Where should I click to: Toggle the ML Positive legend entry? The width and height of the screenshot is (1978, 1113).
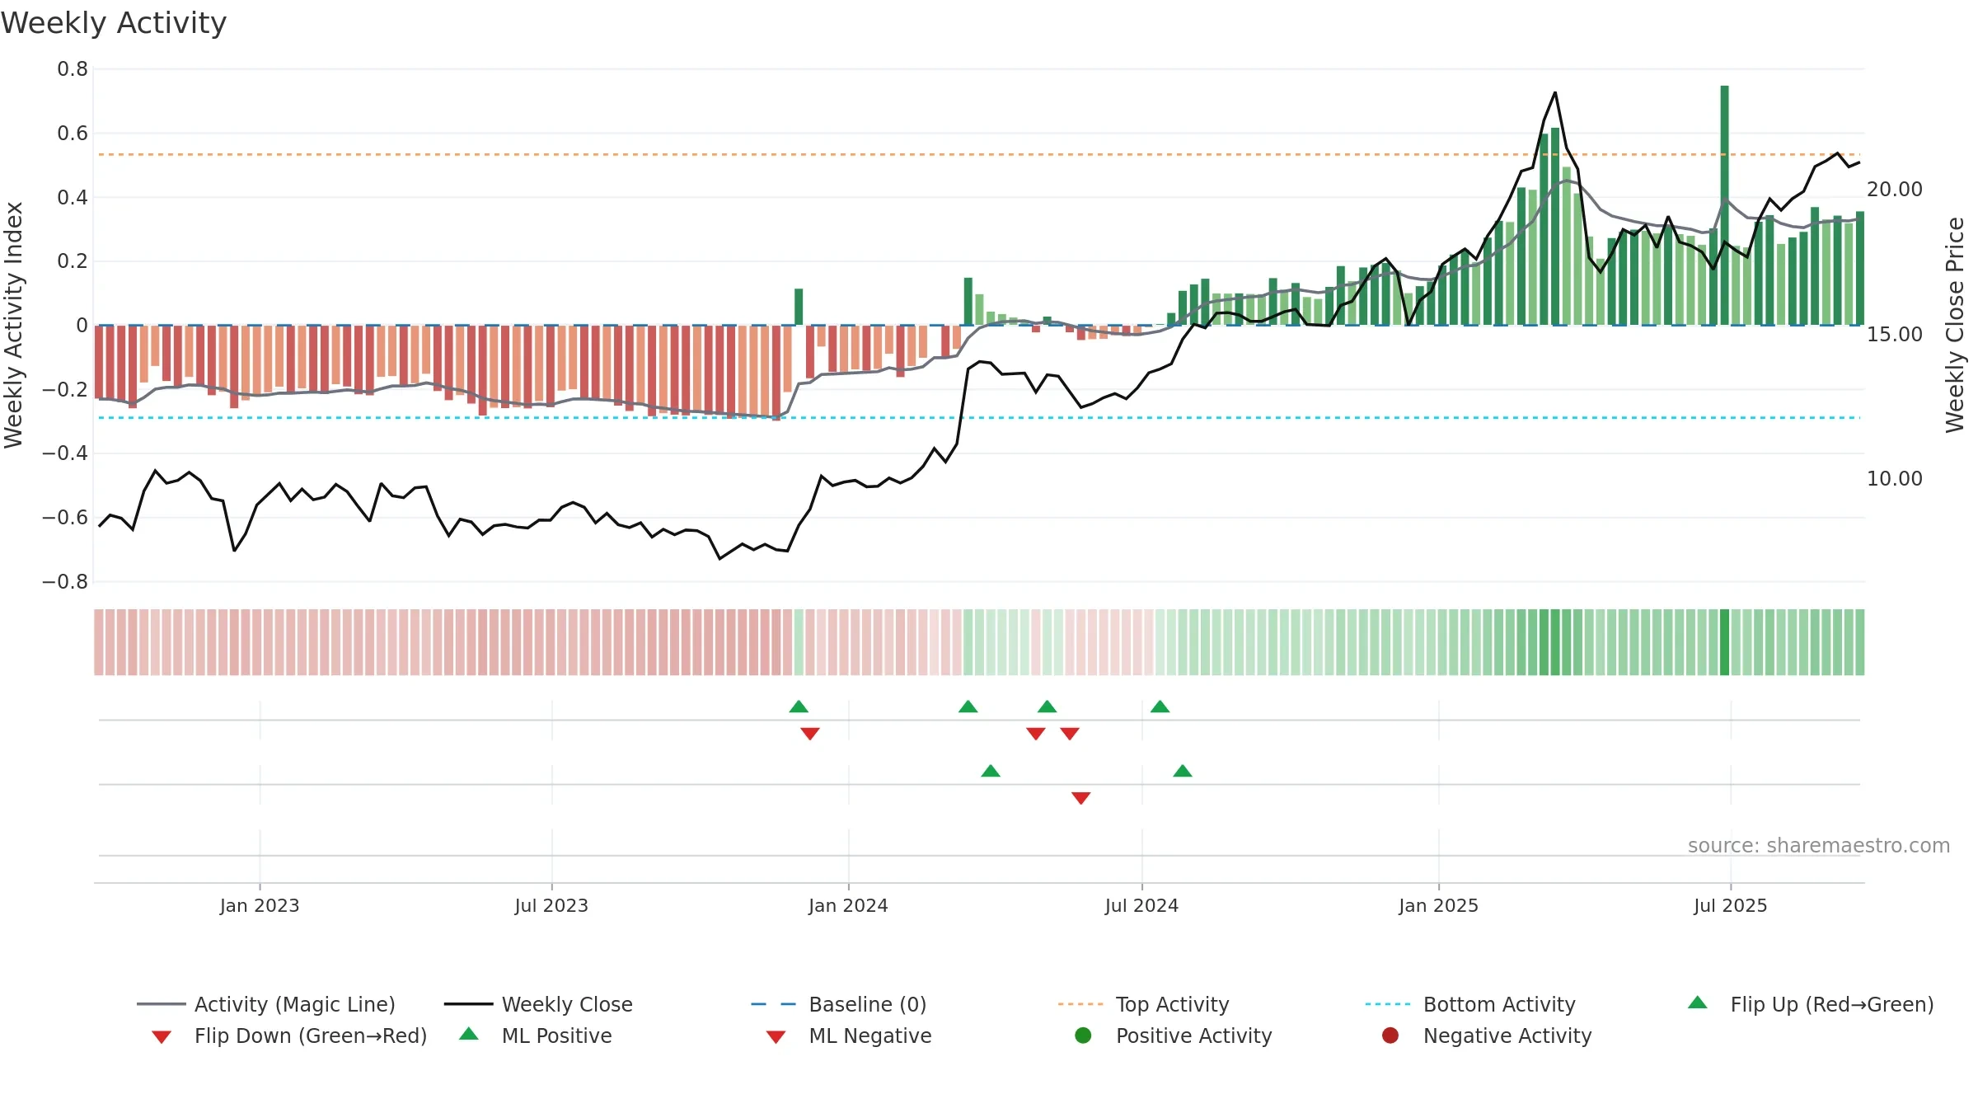click(x=536, y=1036)
